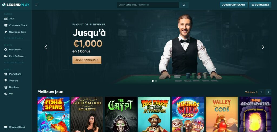Expand Afficher Plus under Casino section
This screenshot has width=277, height=132.
(14, 38)
